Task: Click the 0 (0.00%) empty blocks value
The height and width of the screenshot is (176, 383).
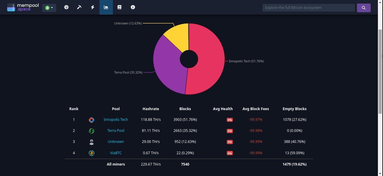Action: tap(295, 131)
